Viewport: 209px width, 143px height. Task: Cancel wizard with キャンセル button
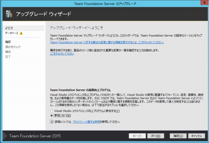[197, 136]
